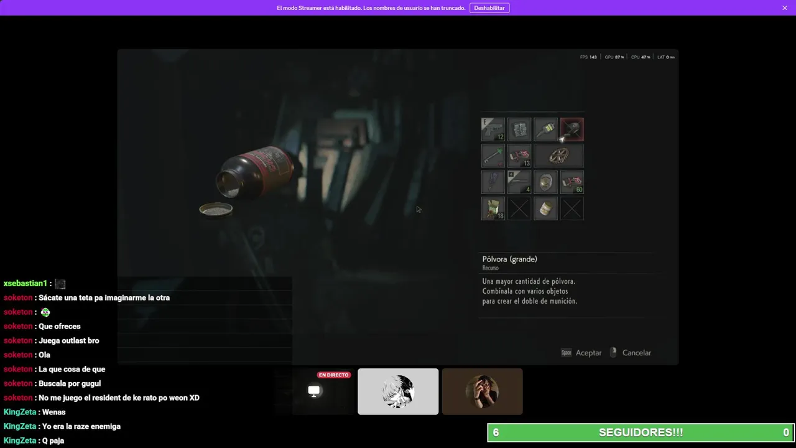This screenshot has width=796, height=448.
Task: Select the empty slot between ammo box and jar
Action: 519,208
